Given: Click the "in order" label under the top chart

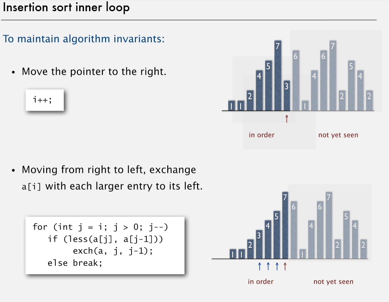Looking at the screenshot, I should 261,135.
